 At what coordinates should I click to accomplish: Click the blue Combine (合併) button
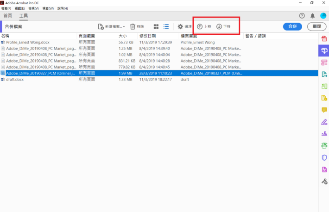(x=292, y=27)
